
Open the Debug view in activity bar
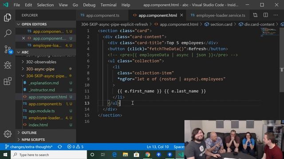pyautogui.click(x=8, y=65)
